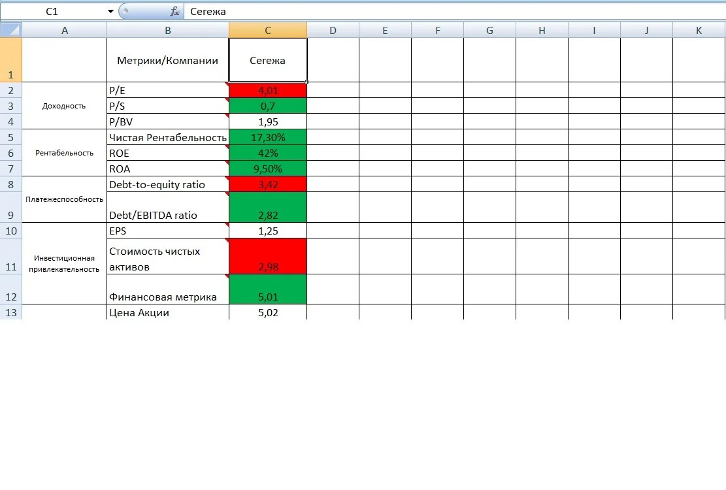The height and width of the screenshot is (490, 726).
Task: Select row 9 header
Action: pyautogui.click(x=11, y=207)
